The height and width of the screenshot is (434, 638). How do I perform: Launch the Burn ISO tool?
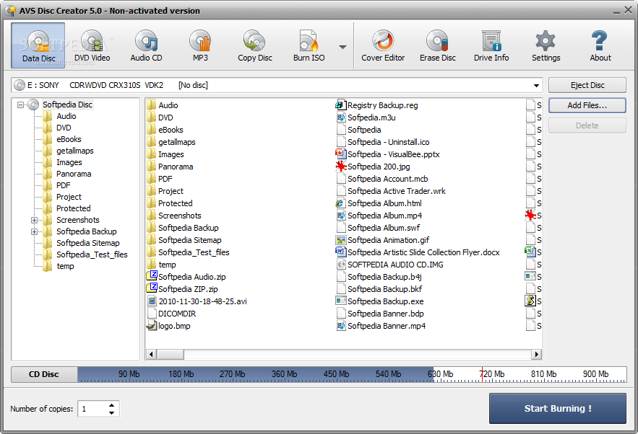pos(309,45)
